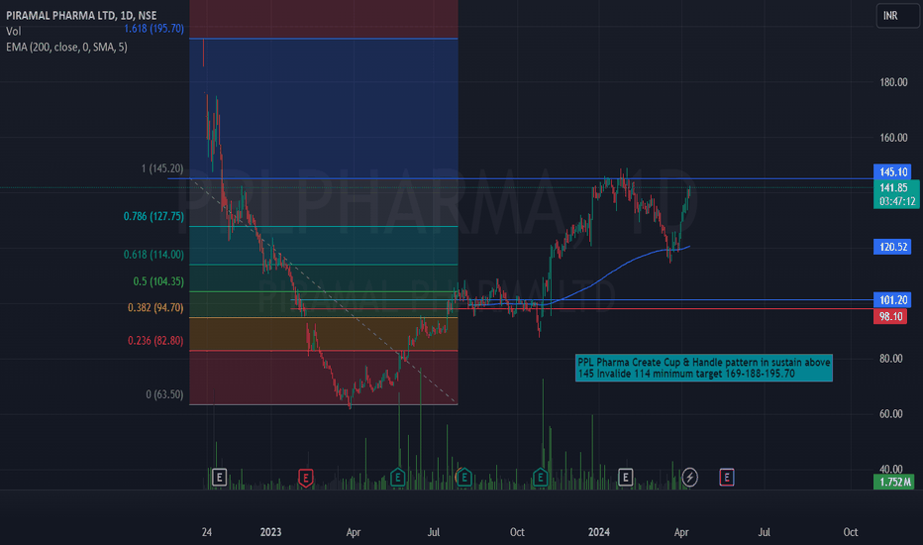The image size is (923, 545).
Task: Click the 0.5 (104.35) Fibonacci label
Action: (x=158, y=281)
